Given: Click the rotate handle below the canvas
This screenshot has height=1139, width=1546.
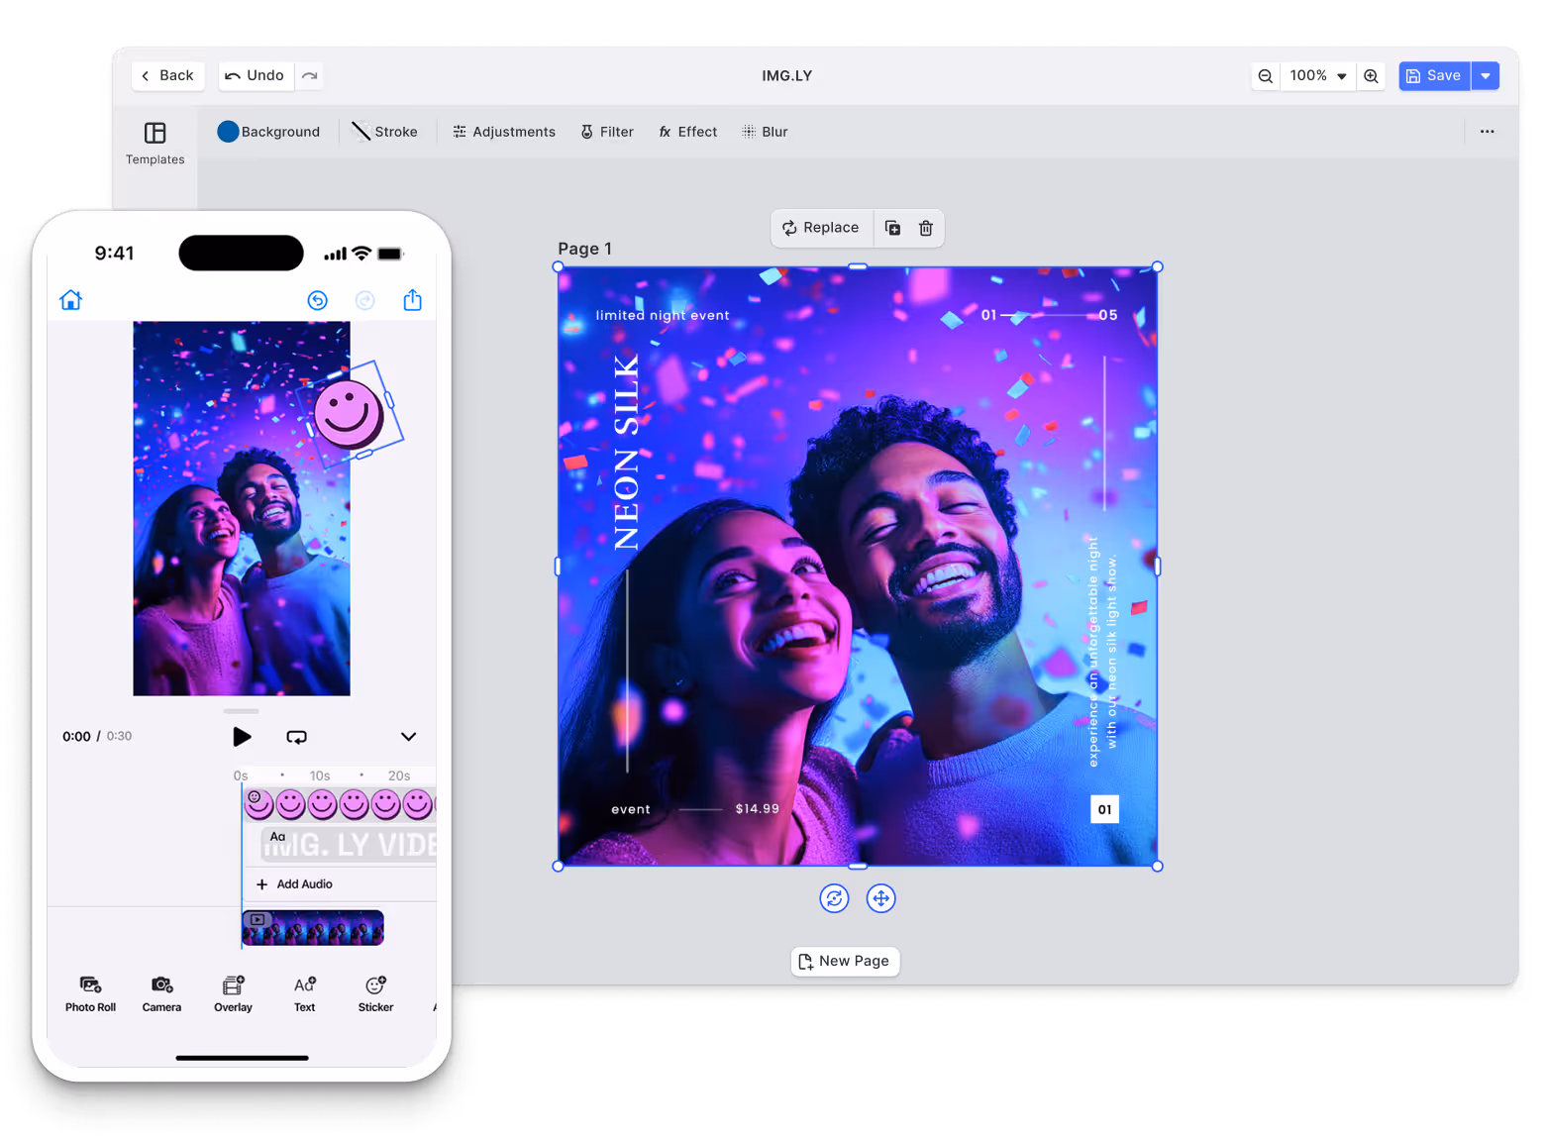Looking at the screenshot, I should coord(834,898).
